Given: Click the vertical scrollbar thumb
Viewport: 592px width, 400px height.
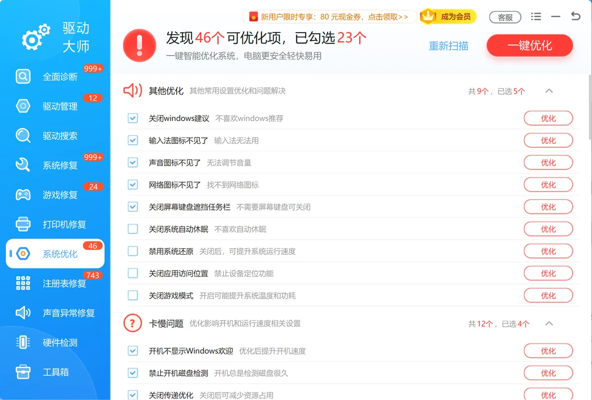Looking at the screenshot, I should tap(590, 106).
